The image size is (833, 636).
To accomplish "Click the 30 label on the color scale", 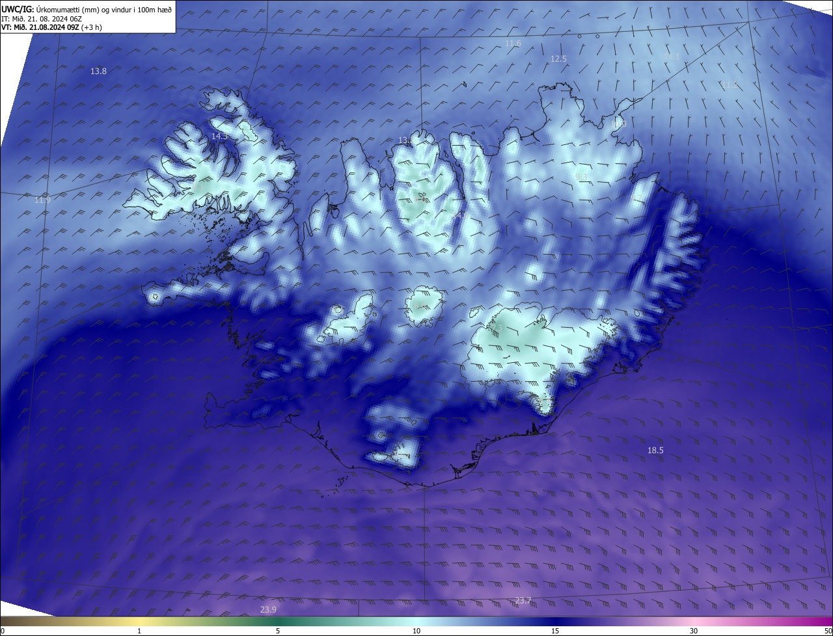I will coord(694,631).
